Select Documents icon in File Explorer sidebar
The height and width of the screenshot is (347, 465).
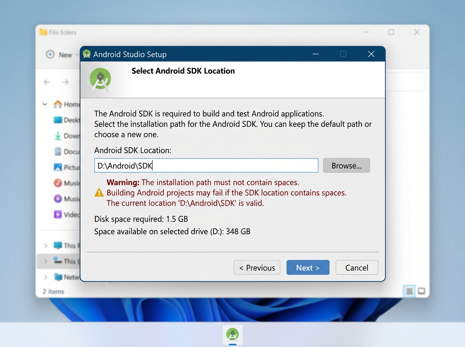point(58,151)
